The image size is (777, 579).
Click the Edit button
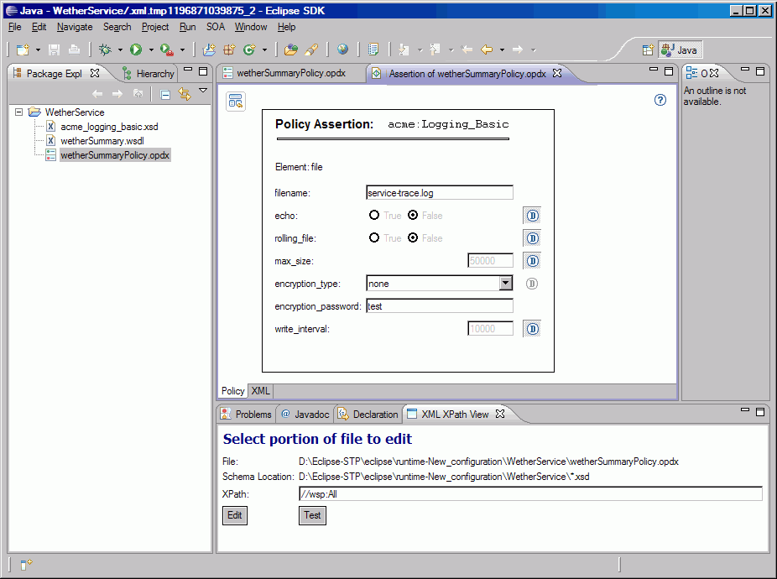235,515
